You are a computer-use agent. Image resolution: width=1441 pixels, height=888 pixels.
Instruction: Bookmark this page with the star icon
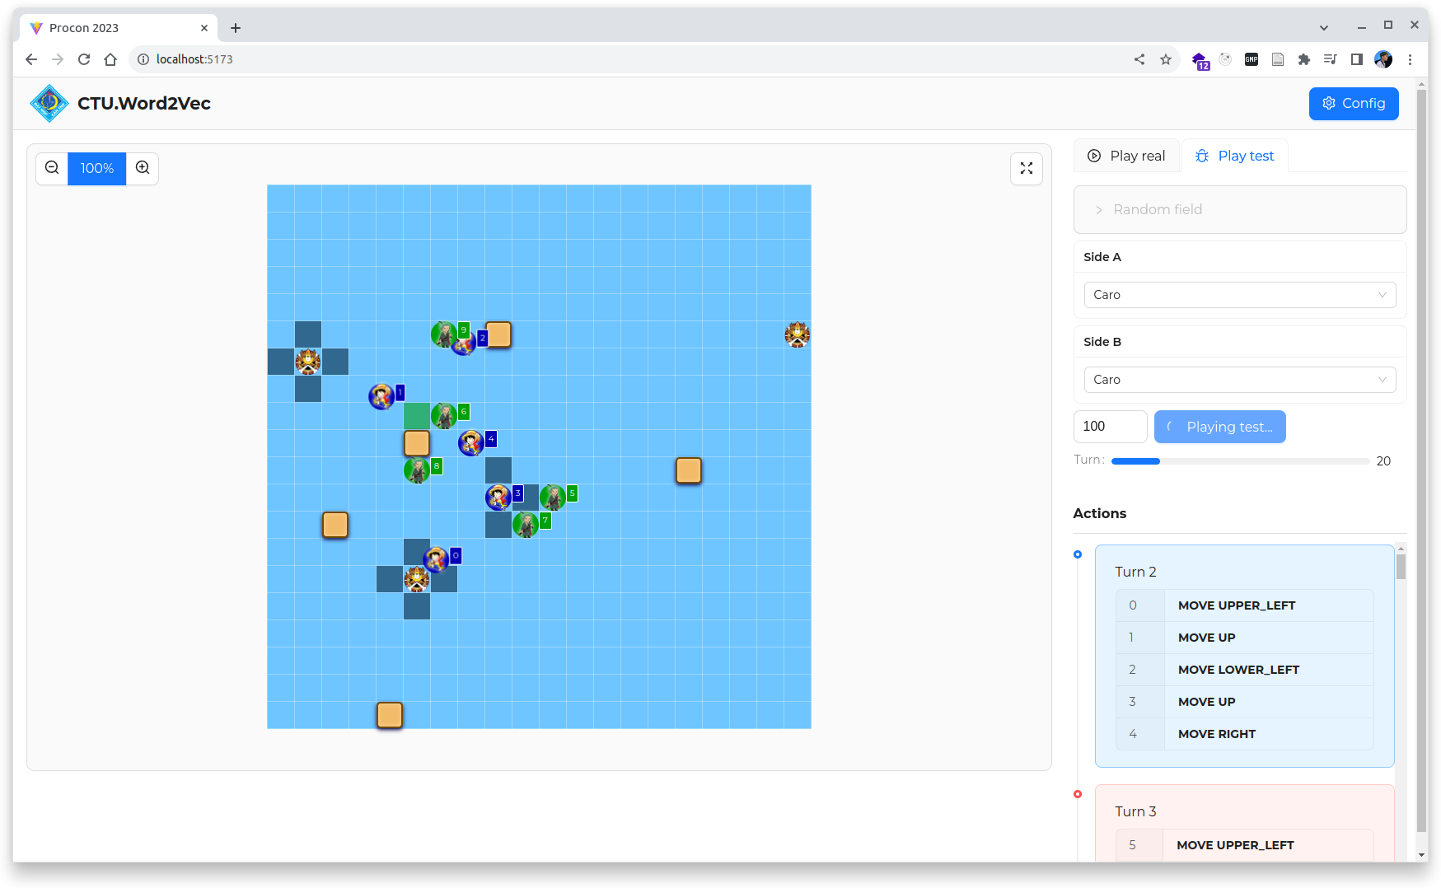click(x=1166, y=59)
